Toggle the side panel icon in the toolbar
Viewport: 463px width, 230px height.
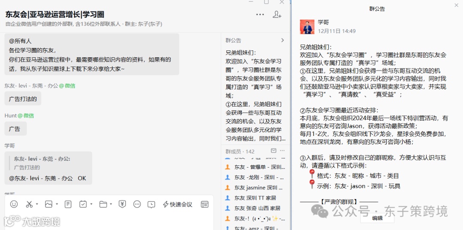pyautogui.click(x=204, y=204)
